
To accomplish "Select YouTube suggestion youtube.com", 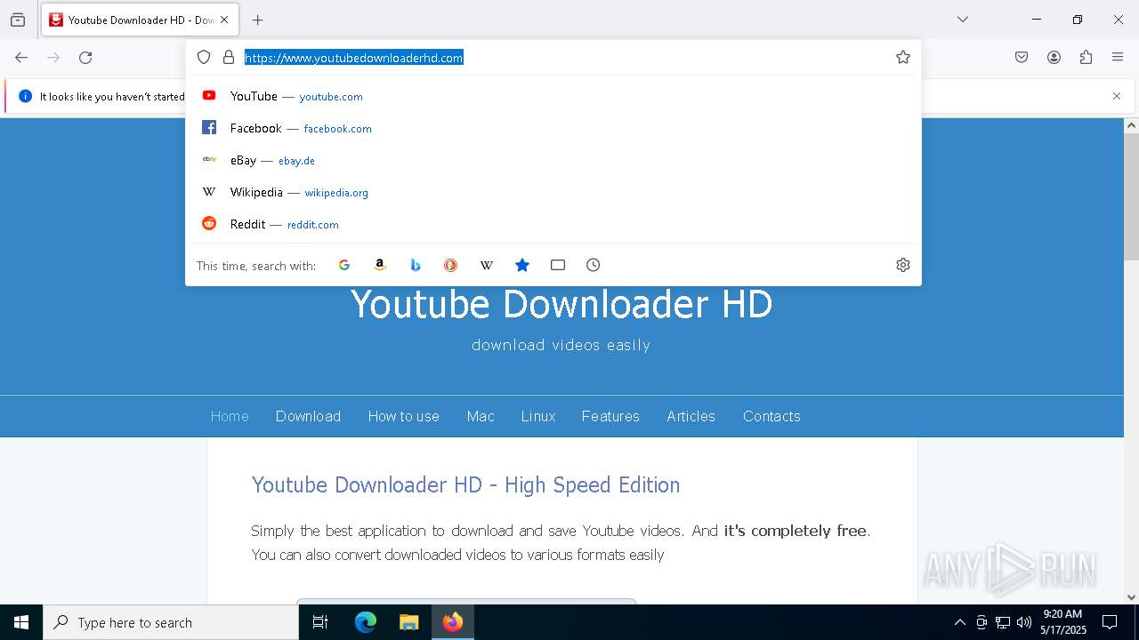I will pos(553,96).
